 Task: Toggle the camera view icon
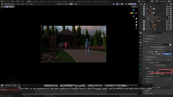coord(136,25)
